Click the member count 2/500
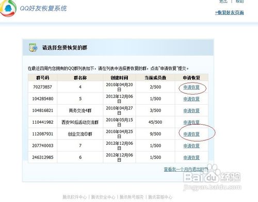Image resolution: width=258 pixels, height=202 pixels. click(155, 87)
